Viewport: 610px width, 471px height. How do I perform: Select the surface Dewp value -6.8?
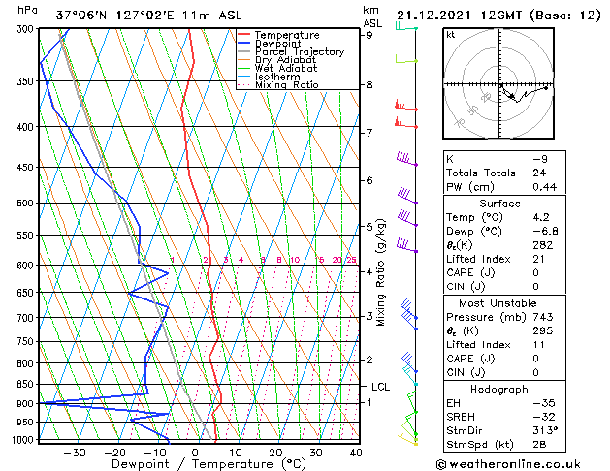(x=545, y=232)
